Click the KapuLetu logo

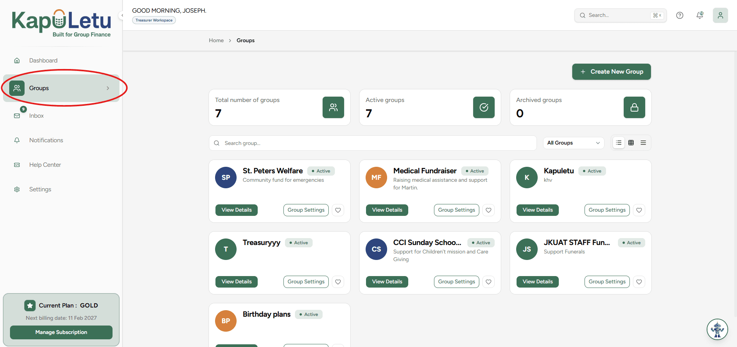[x=61, y=23]
